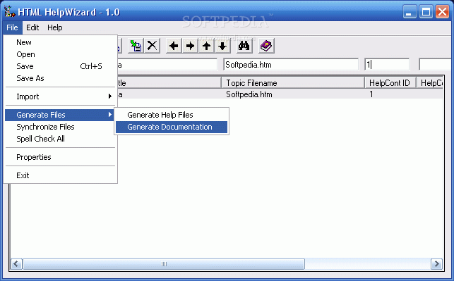Choose Spell Check All

pyautogui.click(x=60, y=139)
